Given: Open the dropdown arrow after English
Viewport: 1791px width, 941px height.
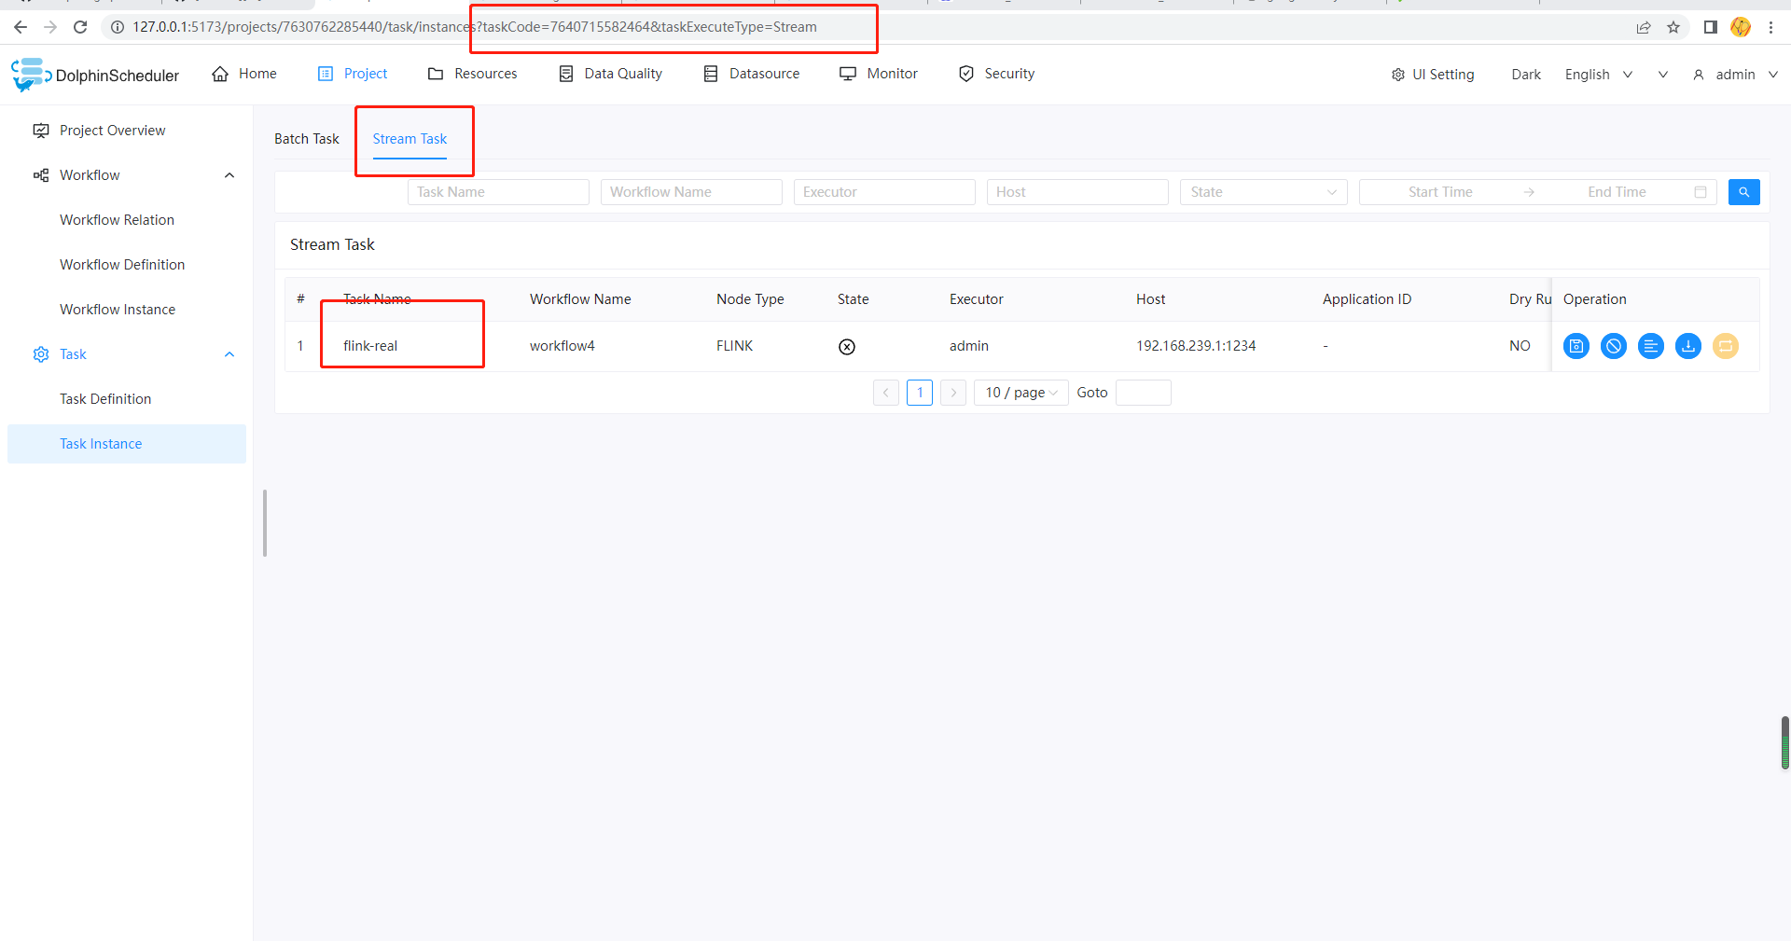Looking at the screenshot, I should click(1662, 75).
